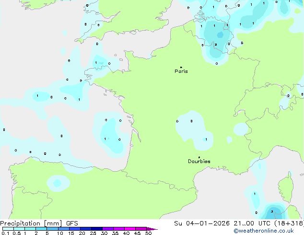304x235 pixels.
Task: Click the precipitation value '2' on the map
Action: (x=216, y=45)
